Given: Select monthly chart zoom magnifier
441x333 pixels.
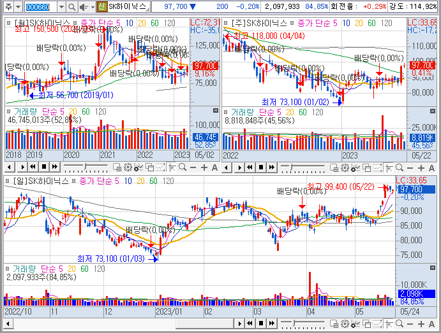Looking at the screenshot, I should pos(183,167).
